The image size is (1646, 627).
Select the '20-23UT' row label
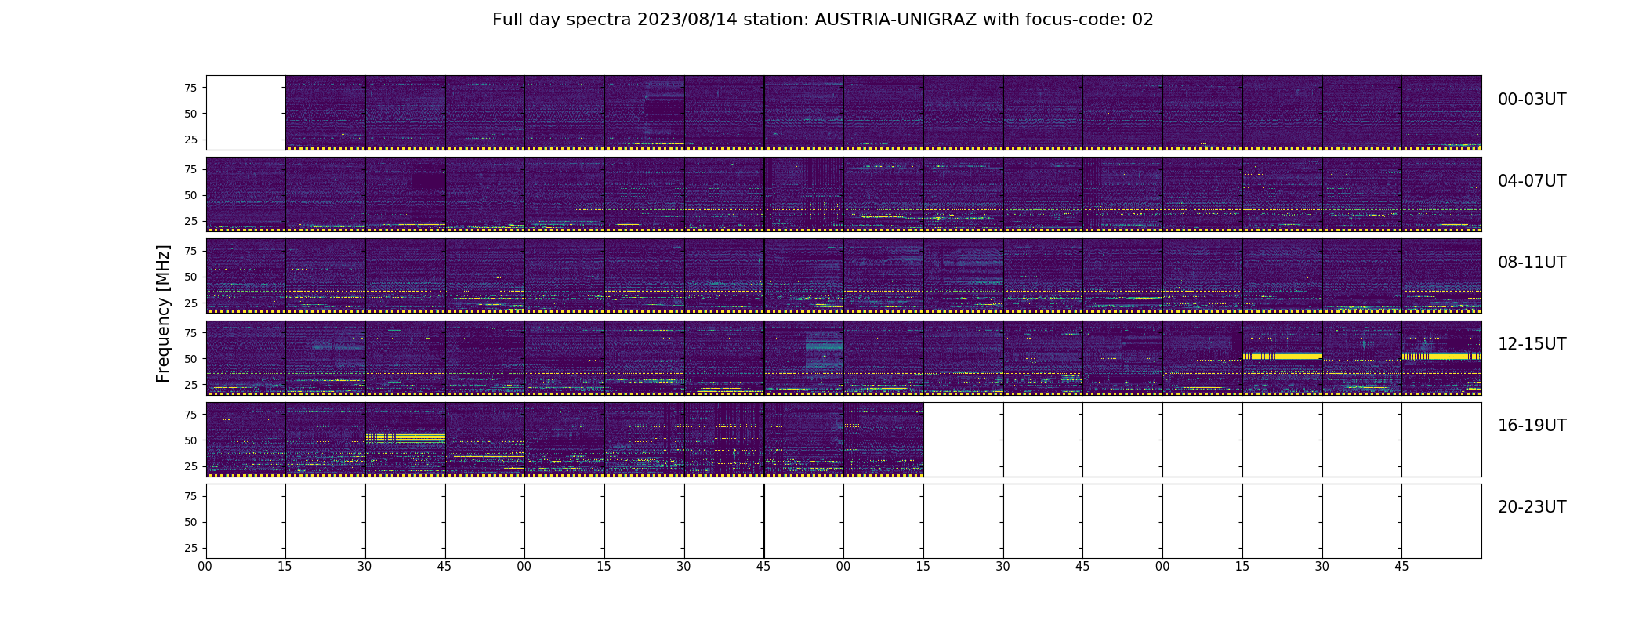pos(1532,507)
